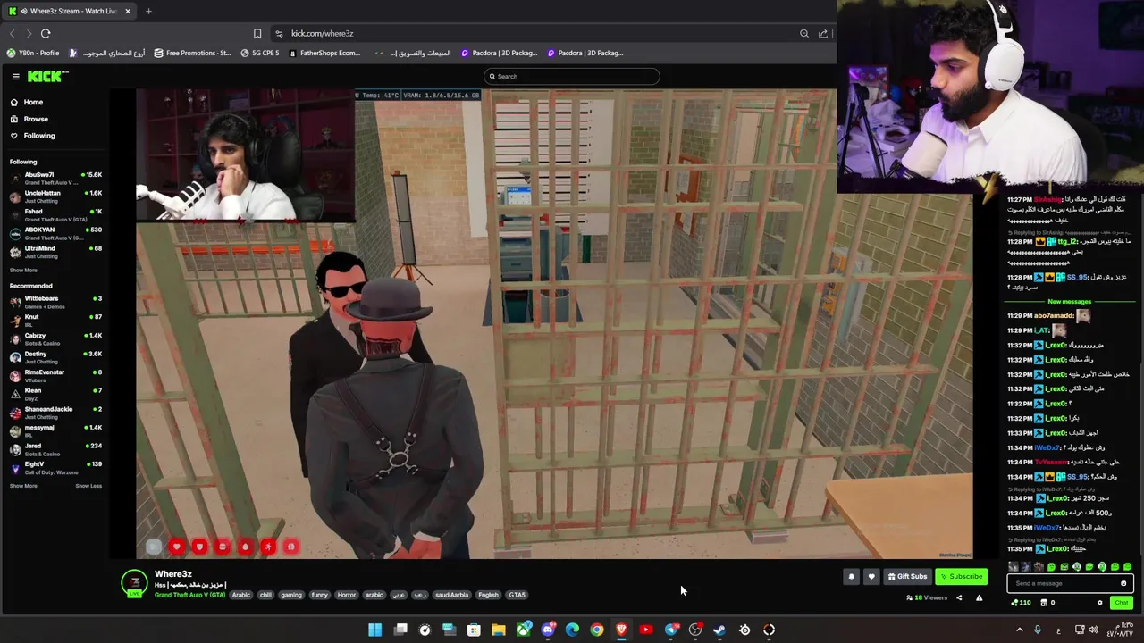Open messymaj recommended channel
This screenshot has height=643, width=1144.
click(x=55, y=430)
